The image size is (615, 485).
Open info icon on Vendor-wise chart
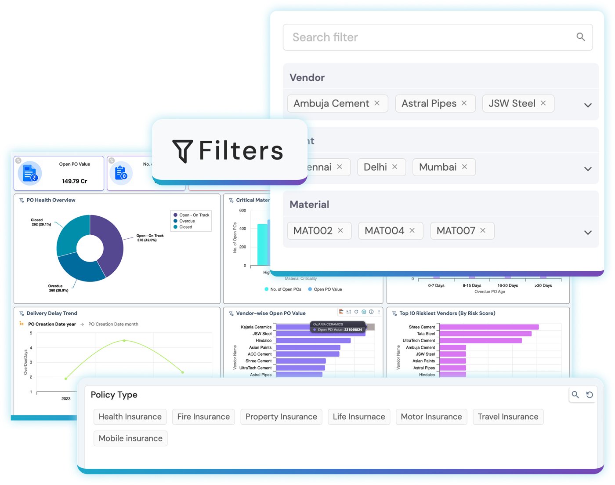371,312
